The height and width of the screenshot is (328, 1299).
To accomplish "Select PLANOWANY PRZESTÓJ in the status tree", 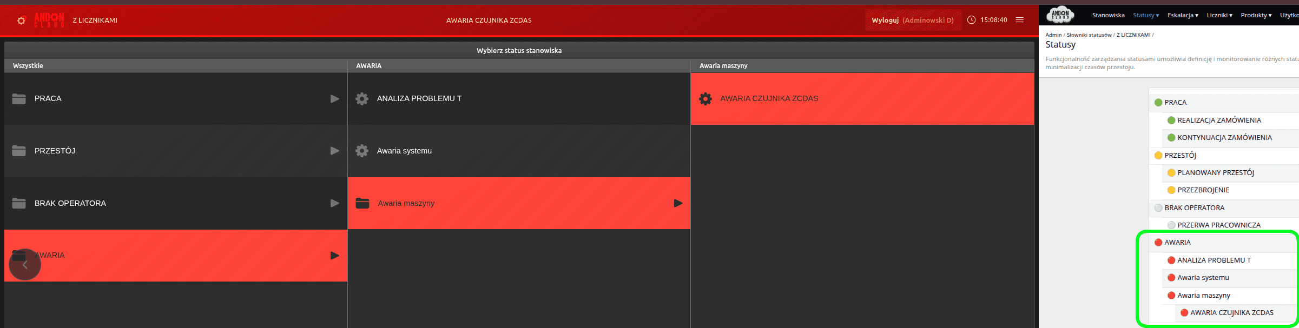I will click(x=1215, y=173).
